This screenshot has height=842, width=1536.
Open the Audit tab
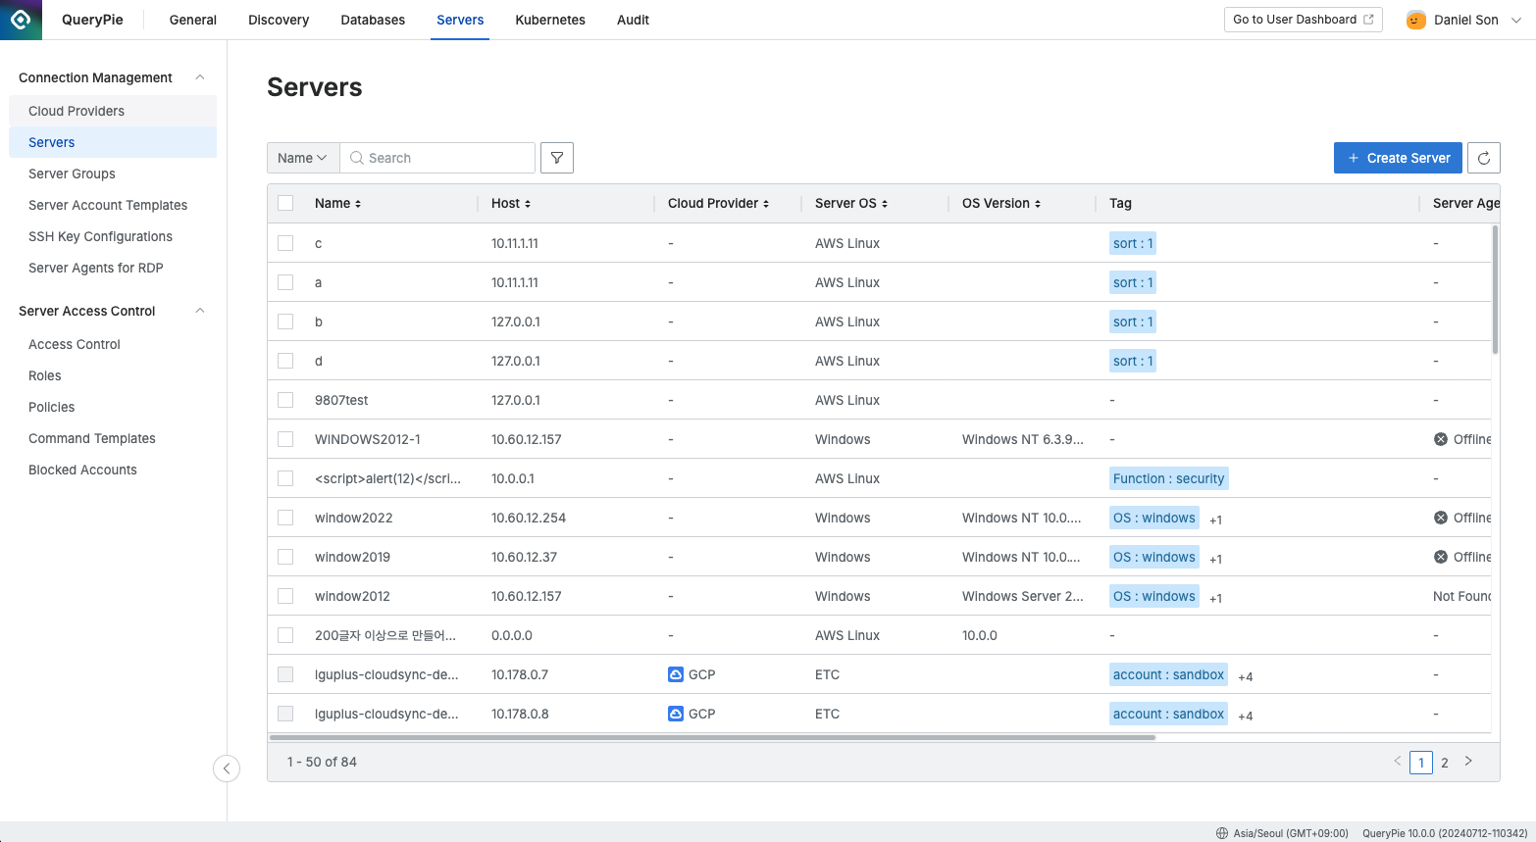click(633, 20)
